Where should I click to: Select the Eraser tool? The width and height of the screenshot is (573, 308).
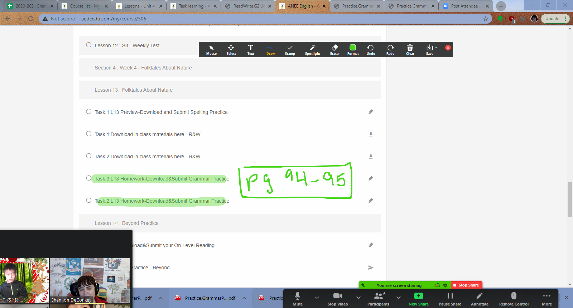[335, 50]
